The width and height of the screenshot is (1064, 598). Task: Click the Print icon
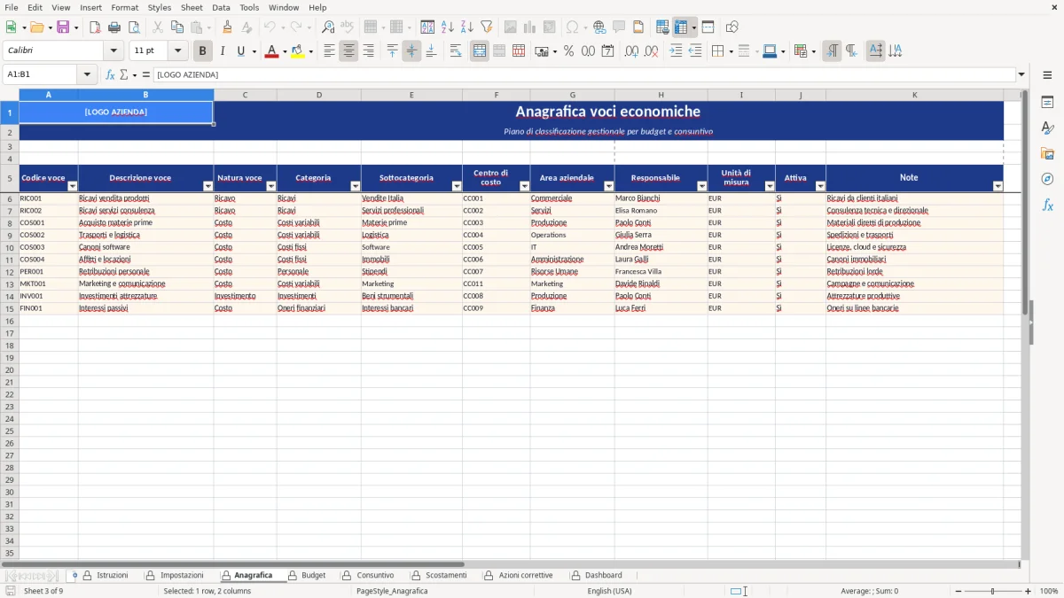(114, 27)
